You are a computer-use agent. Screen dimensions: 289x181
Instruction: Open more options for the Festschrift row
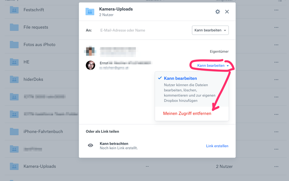(276, 10)
